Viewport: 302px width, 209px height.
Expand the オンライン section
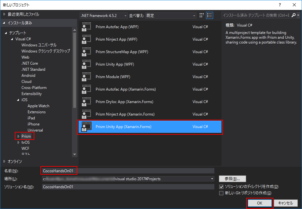[x=4, y=162]
